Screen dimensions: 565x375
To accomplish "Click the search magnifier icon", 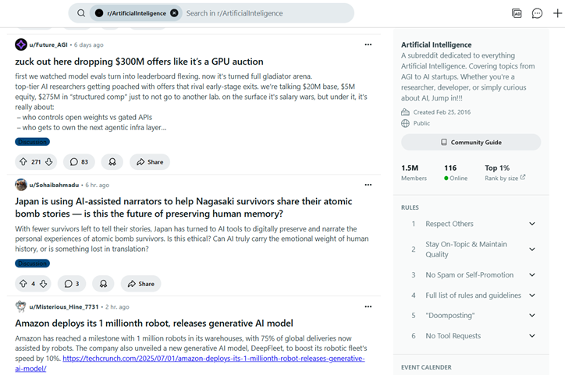I will tap(81, 13).
